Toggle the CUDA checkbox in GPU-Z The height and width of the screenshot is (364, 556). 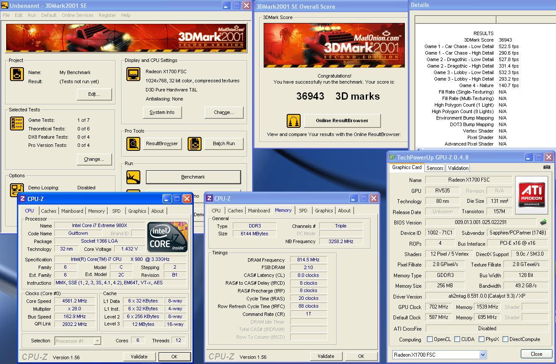click(x=457, y=339)
